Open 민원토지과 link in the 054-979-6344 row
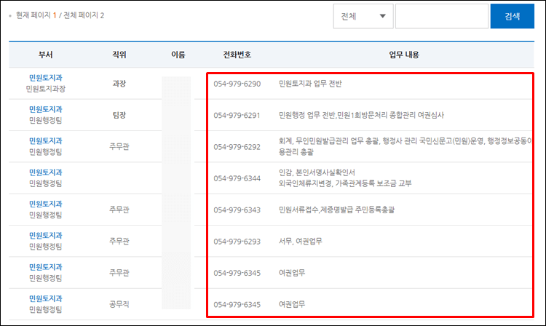The image size is (546, 326). tap(46, 172)
